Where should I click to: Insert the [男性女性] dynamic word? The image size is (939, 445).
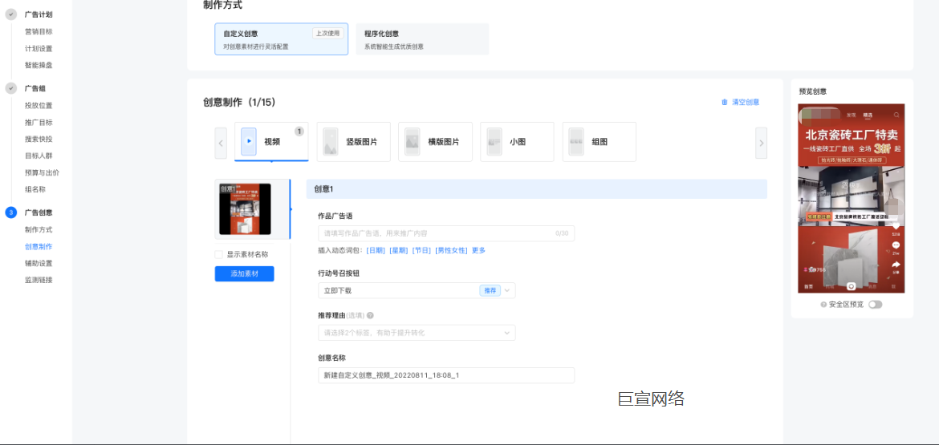(x=451, y=251)
